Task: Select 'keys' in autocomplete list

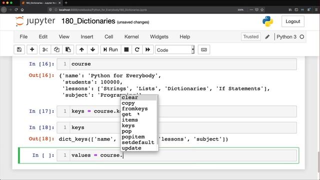Action: pos(139,125)
